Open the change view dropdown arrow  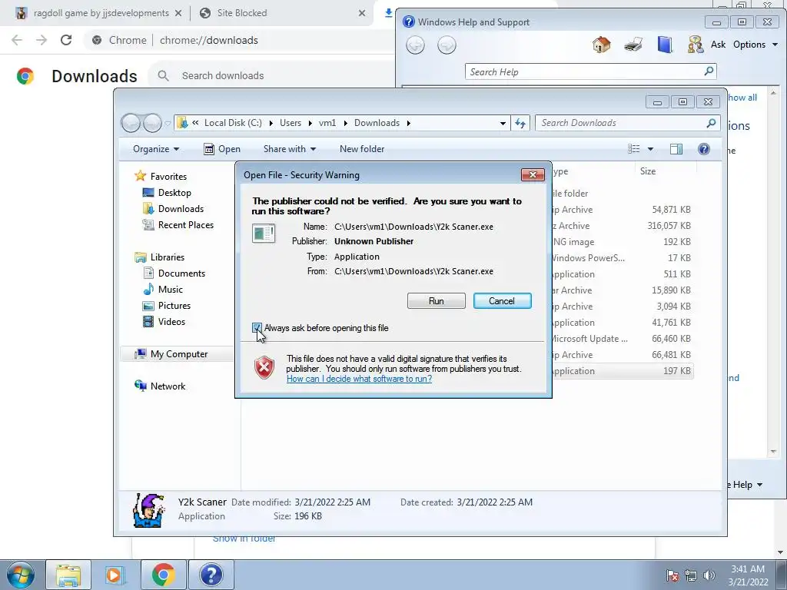[x=650, y=149]
